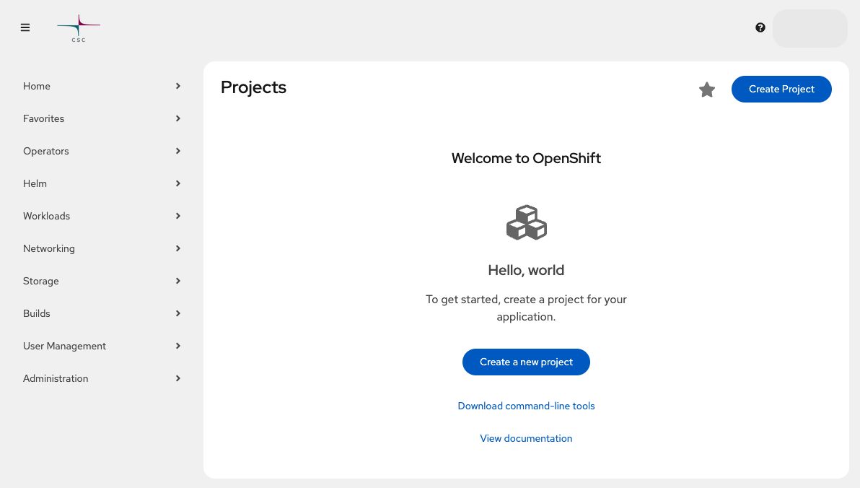Open the Workloads sidebar section

coord(46,216)
